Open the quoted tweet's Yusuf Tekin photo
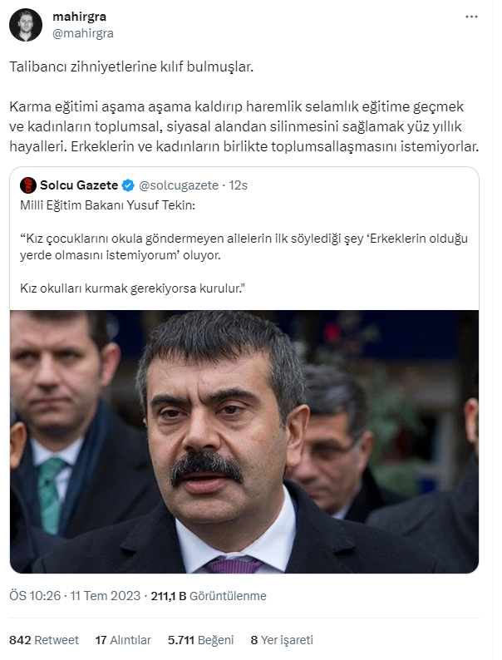502x660 pixels. point(244,441)
